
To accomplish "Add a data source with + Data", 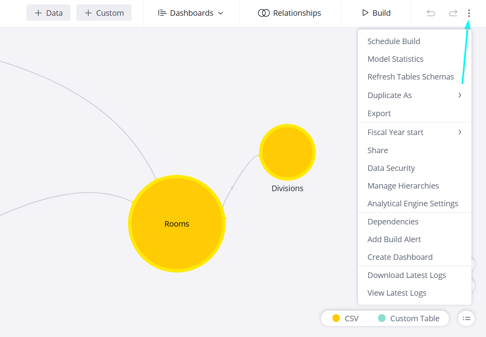I will [48, 13].
